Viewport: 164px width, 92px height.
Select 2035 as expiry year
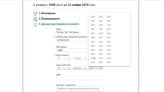point(101,46)
